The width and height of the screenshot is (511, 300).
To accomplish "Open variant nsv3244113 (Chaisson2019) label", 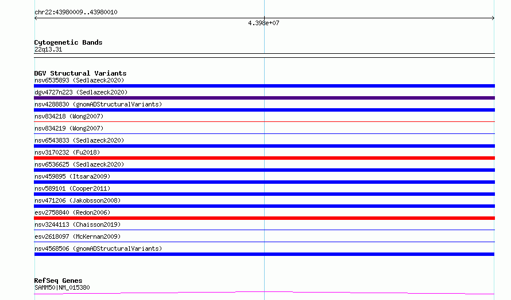I will pyautogui.click(x=78, y=224).
